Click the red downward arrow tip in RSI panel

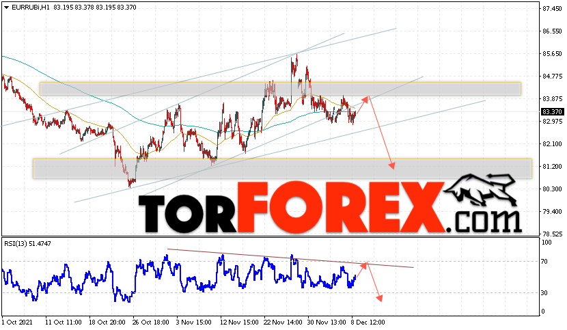379,298
